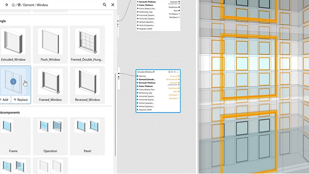Open the Panel subcomponents folder
This screenshot has width=309, height=174.
(x=87, y=136)
